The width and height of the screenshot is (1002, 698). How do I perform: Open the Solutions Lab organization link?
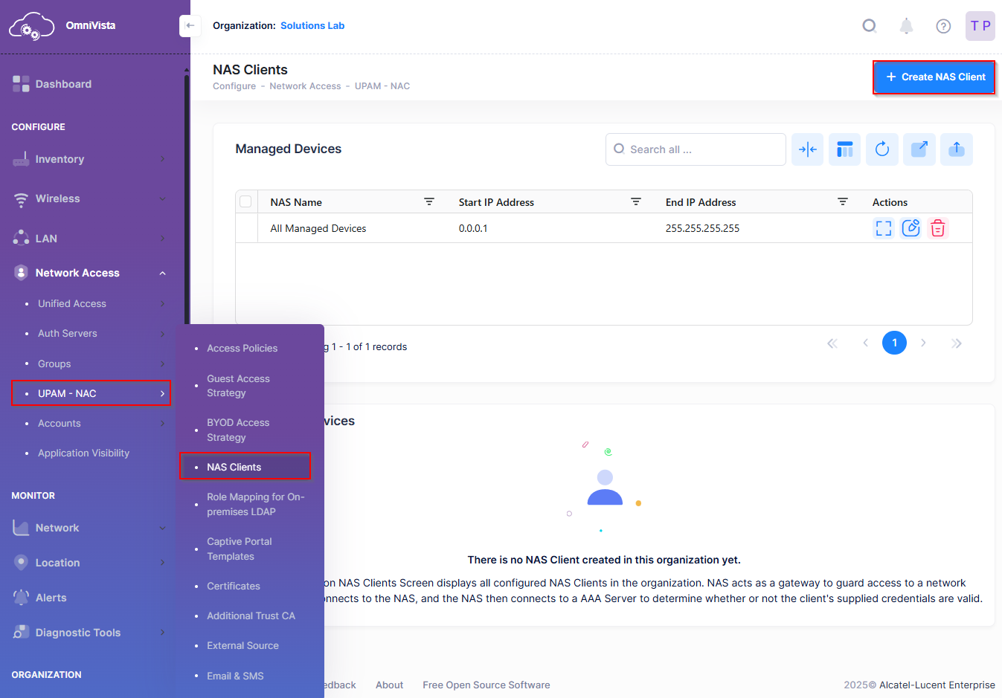[x=312, y=25]
